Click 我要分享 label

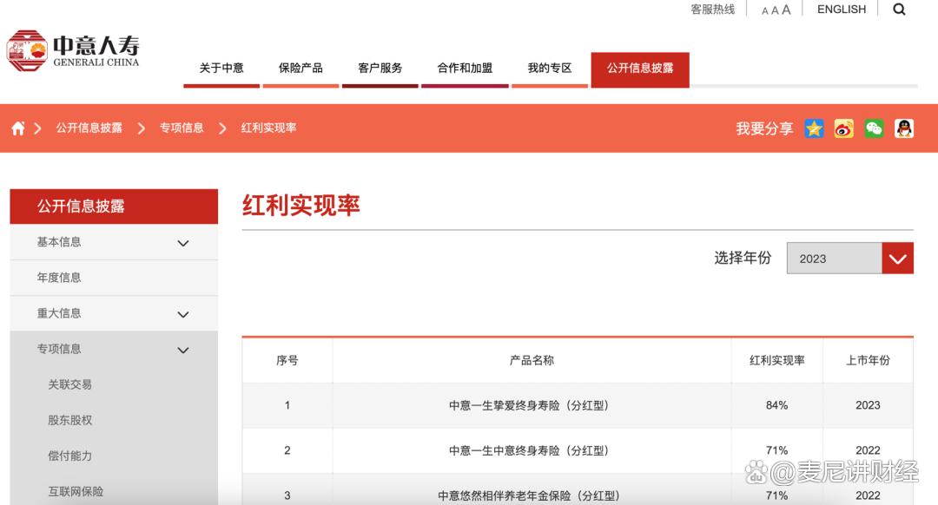764,128
